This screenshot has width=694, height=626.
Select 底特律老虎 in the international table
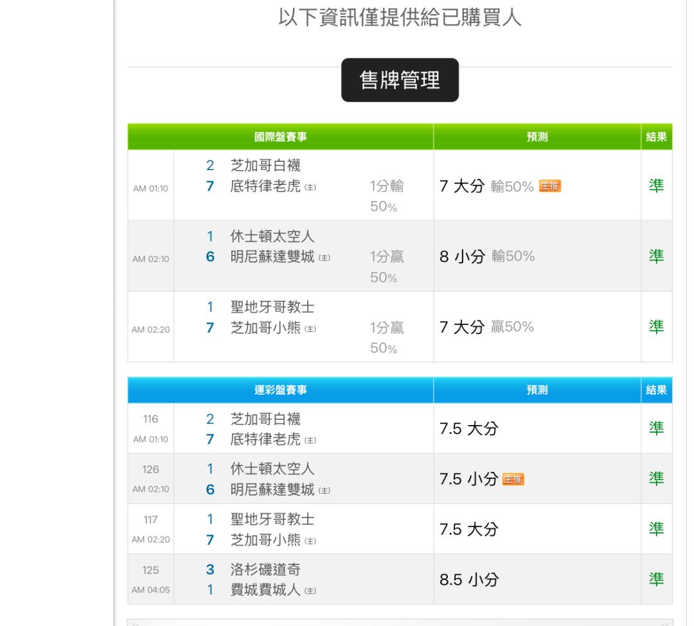pos(265,186)
